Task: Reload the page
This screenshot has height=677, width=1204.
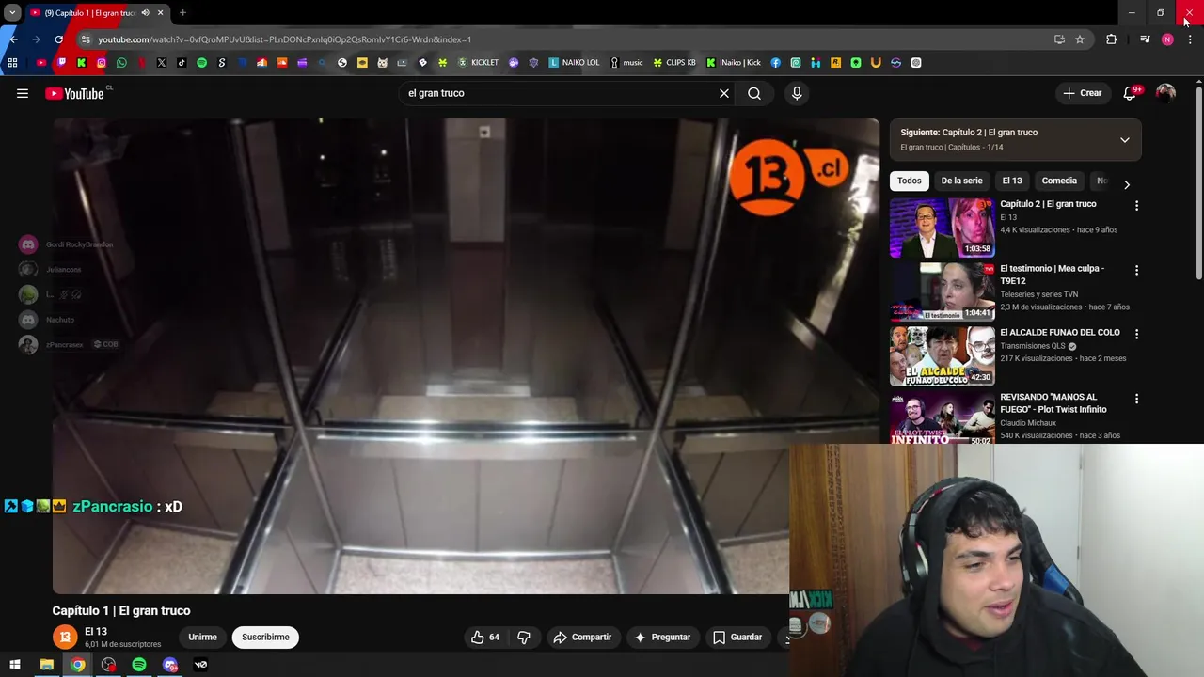Action: tap(59, 39)
